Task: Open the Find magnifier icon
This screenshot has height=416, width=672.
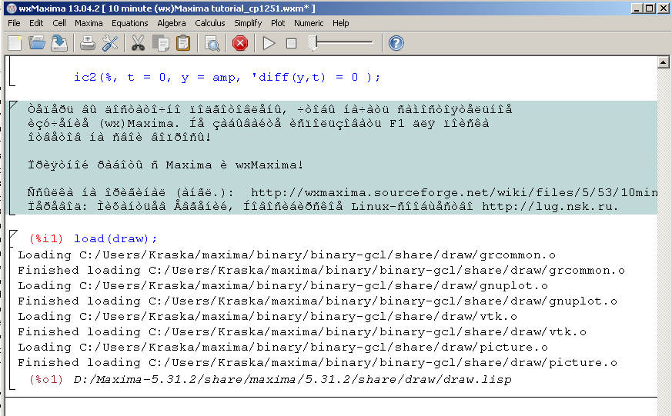Action: 212,43
